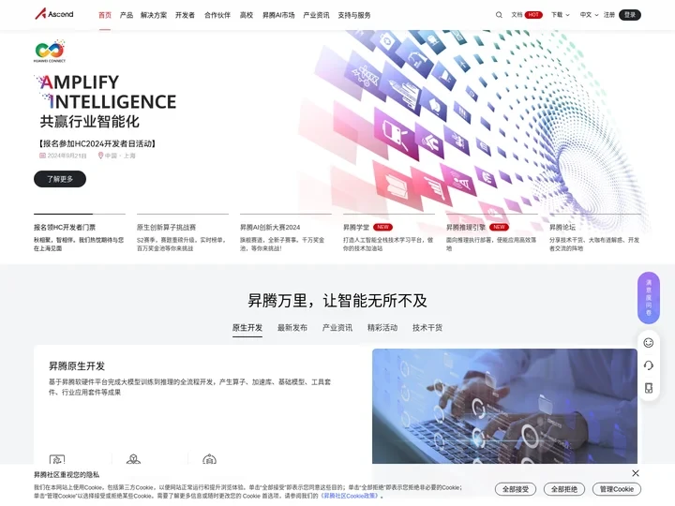Click 管理Cookie button
The width and height of the screenshot is (675, 506).
tap(617, 489)
